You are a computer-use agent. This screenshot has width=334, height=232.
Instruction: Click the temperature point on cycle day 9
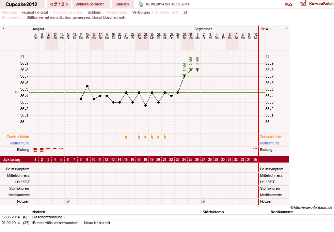pos(87,86)
